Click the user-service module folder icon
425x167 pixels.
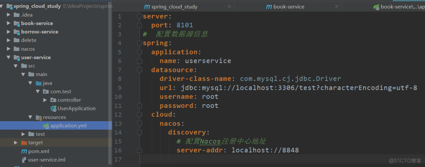pyautogui.click(x=17, y=57)
